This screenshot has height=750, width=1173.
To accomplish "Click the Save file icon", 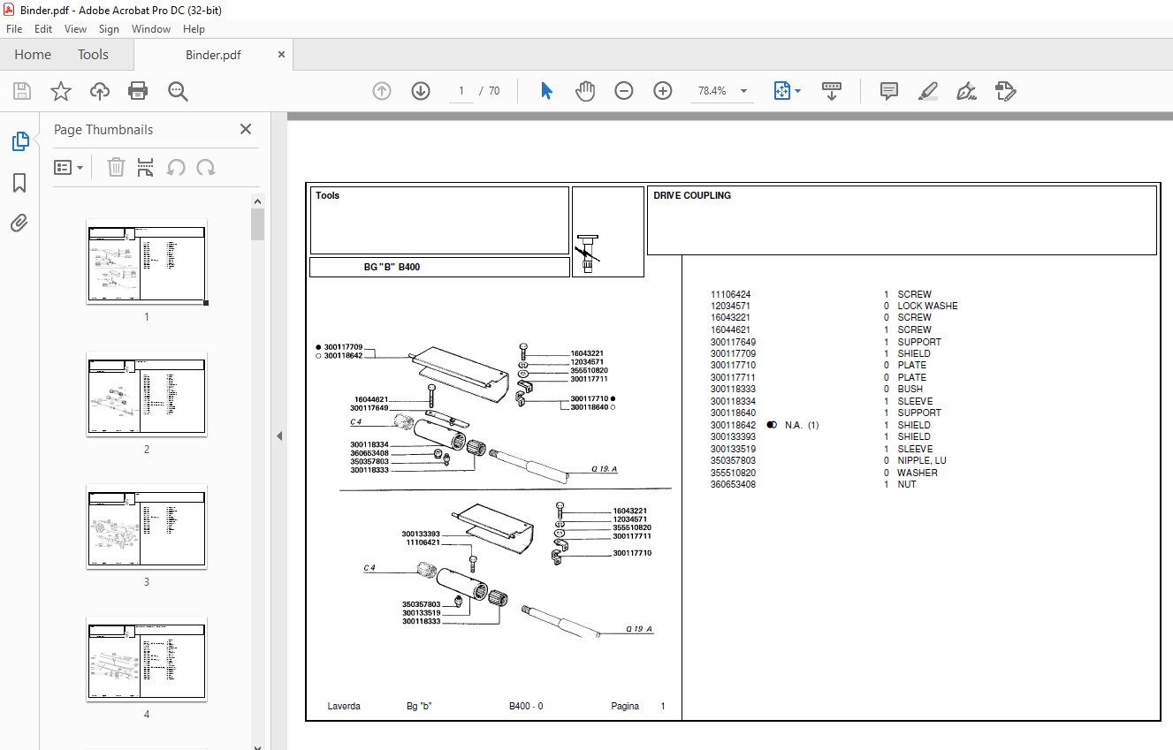I will pos(22,91).
